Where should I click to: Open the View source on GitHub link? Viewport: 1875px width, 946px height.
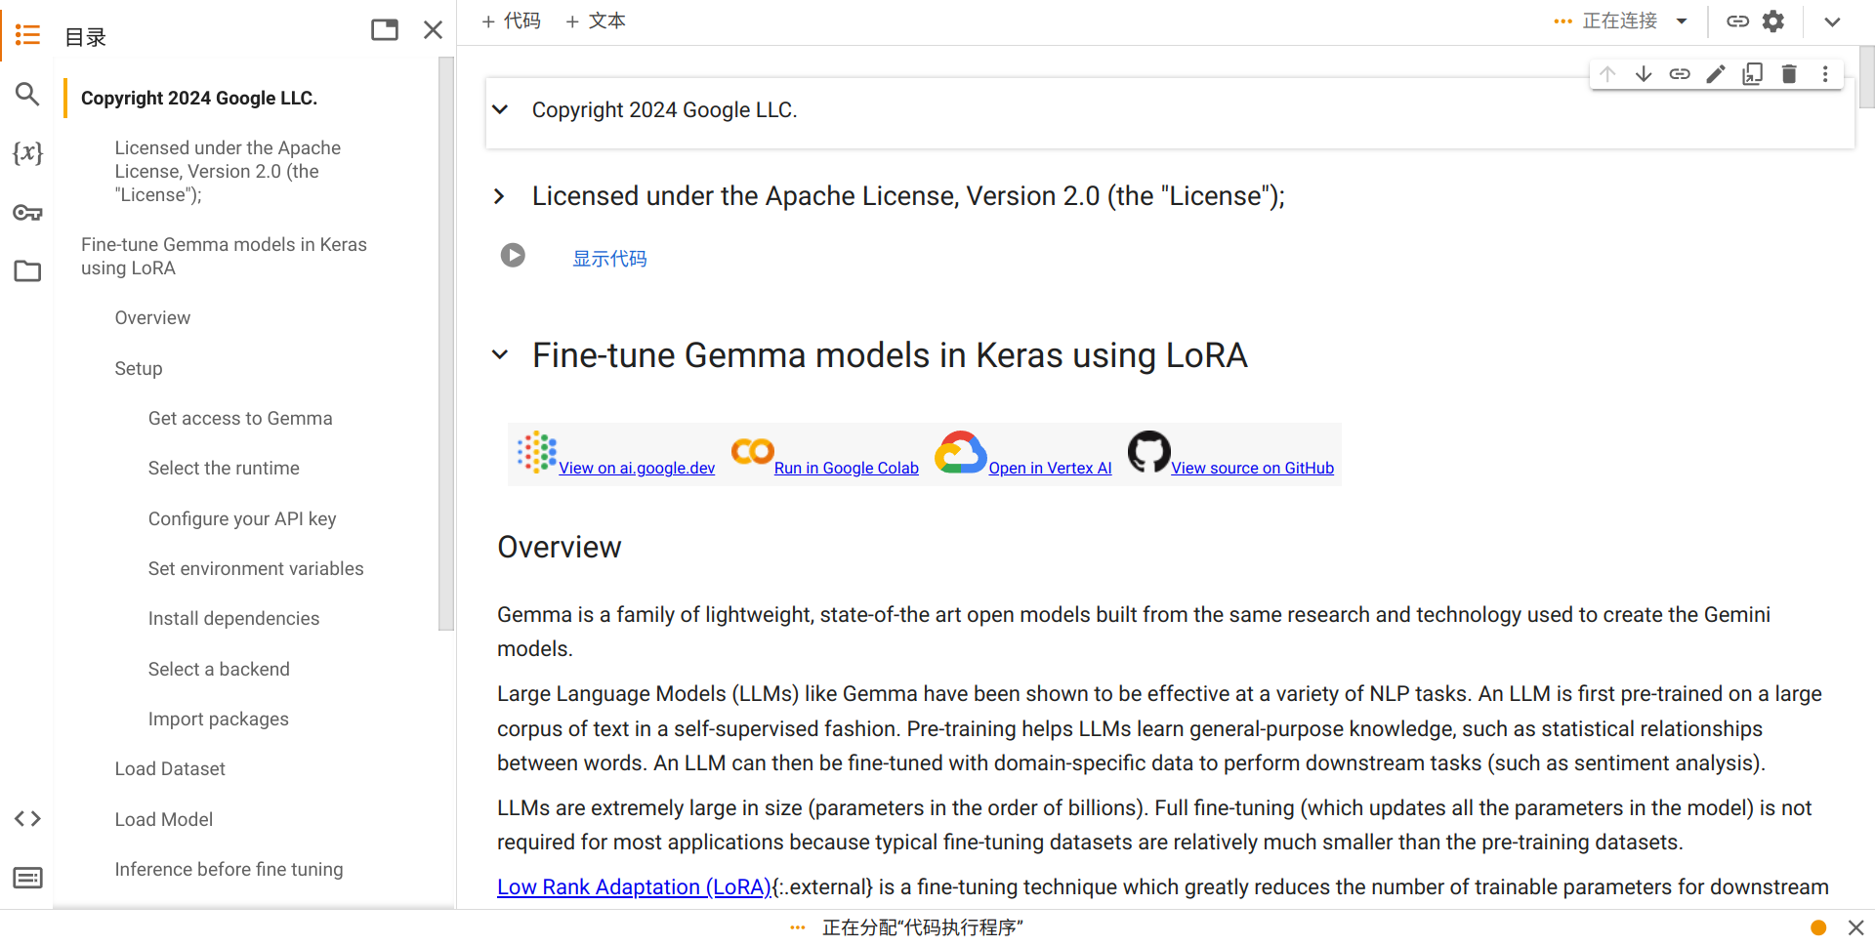pos(1252,469)
